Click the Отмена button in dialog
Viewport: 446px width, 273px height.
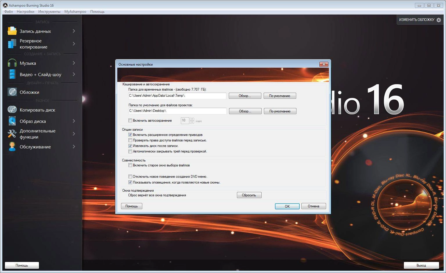pos(314,206)
